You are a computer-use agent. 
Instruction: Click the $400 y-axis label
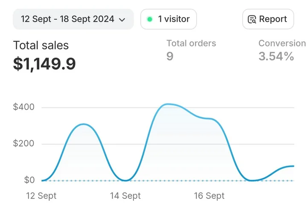tap(24, 107)
